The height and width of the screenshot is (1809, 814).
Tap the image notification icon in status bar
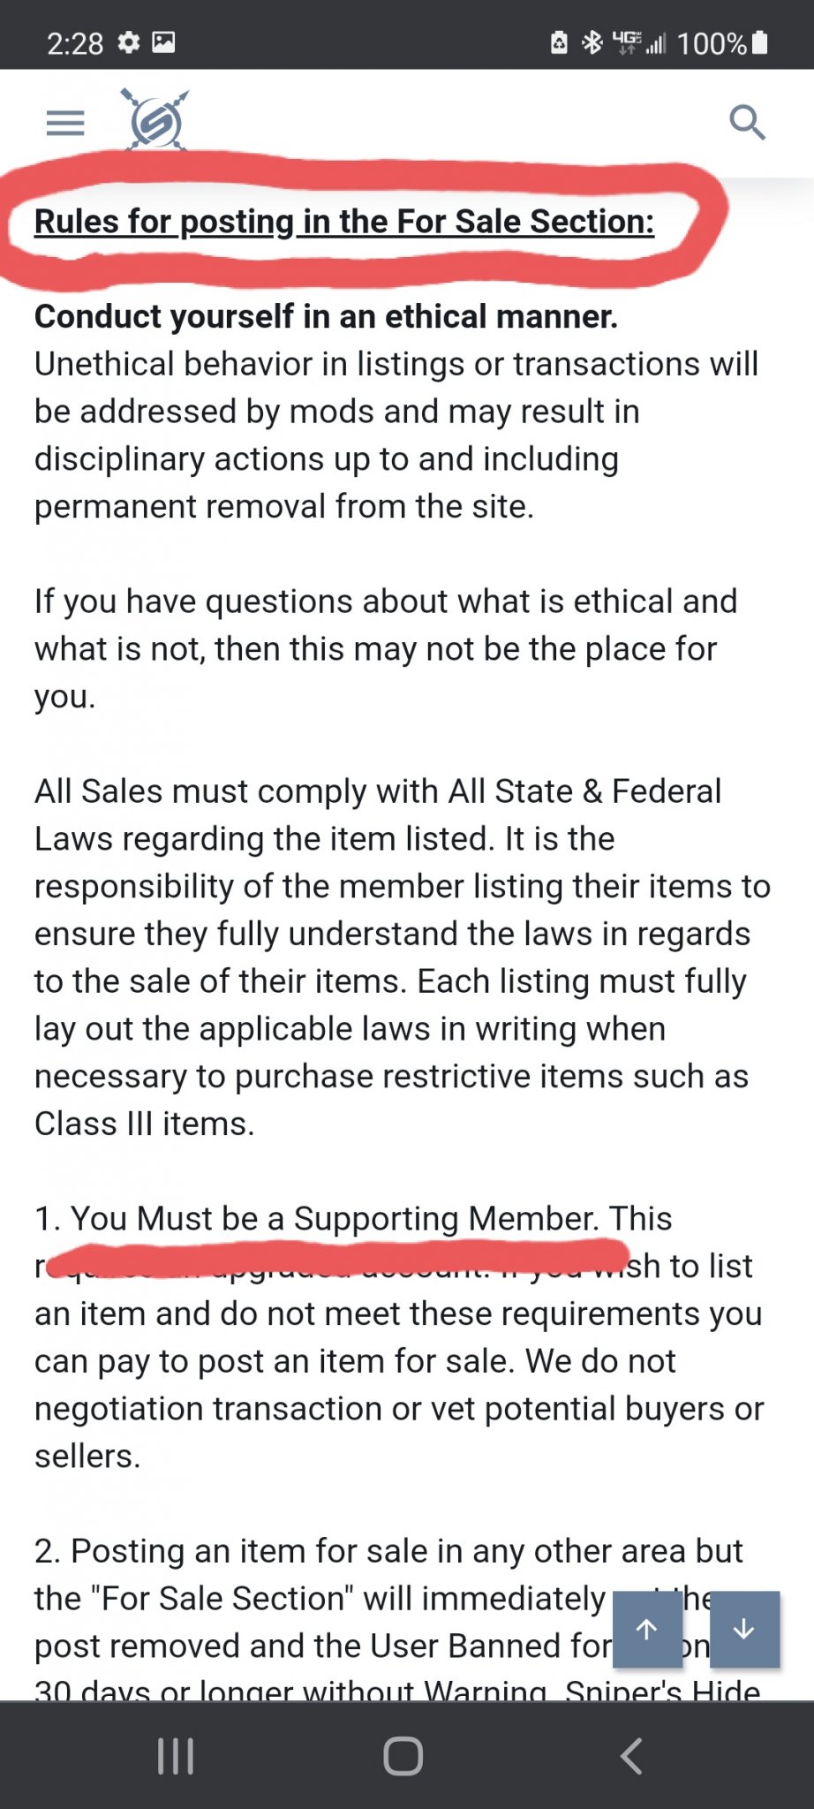[x=164, y=42]
